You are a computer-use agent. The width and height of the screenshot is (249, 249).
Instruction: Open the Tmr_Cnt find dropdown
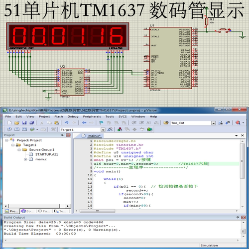pyautogui.click(x=214, y=123)
